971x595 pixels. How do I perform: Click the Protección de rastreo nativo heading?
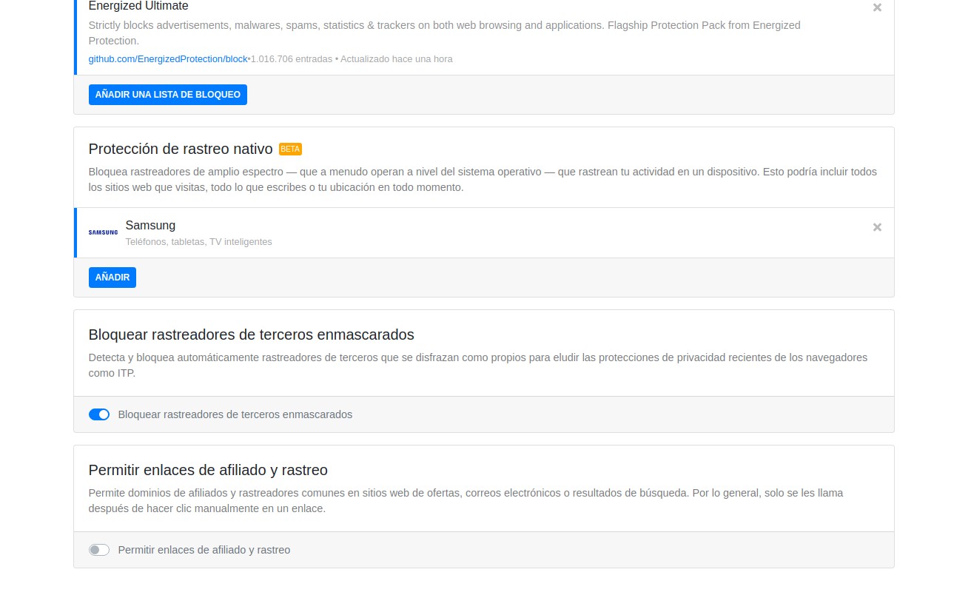181,149
